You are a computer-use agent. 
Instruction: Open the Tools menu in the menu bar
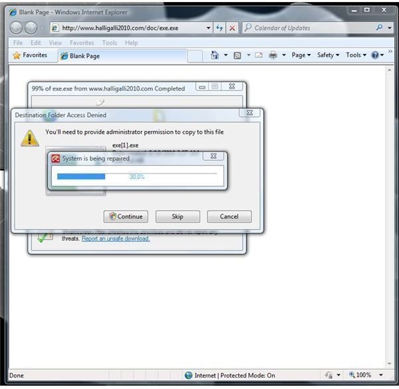(x=110, y=43)
